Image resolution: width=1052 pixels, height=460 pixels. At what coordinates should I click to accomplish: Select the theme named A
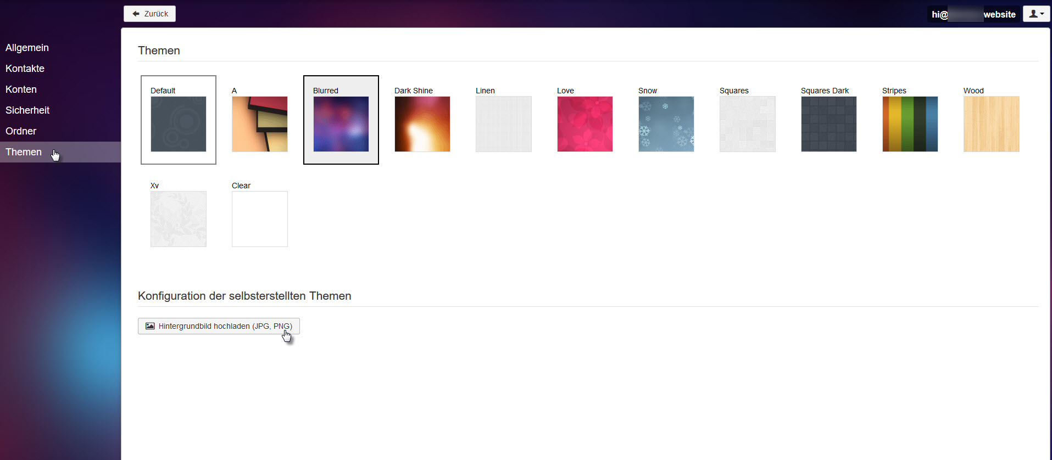pos(260,124)
